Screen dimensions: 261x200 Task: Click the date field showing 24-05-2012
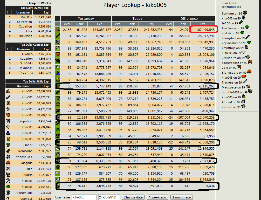109,197
